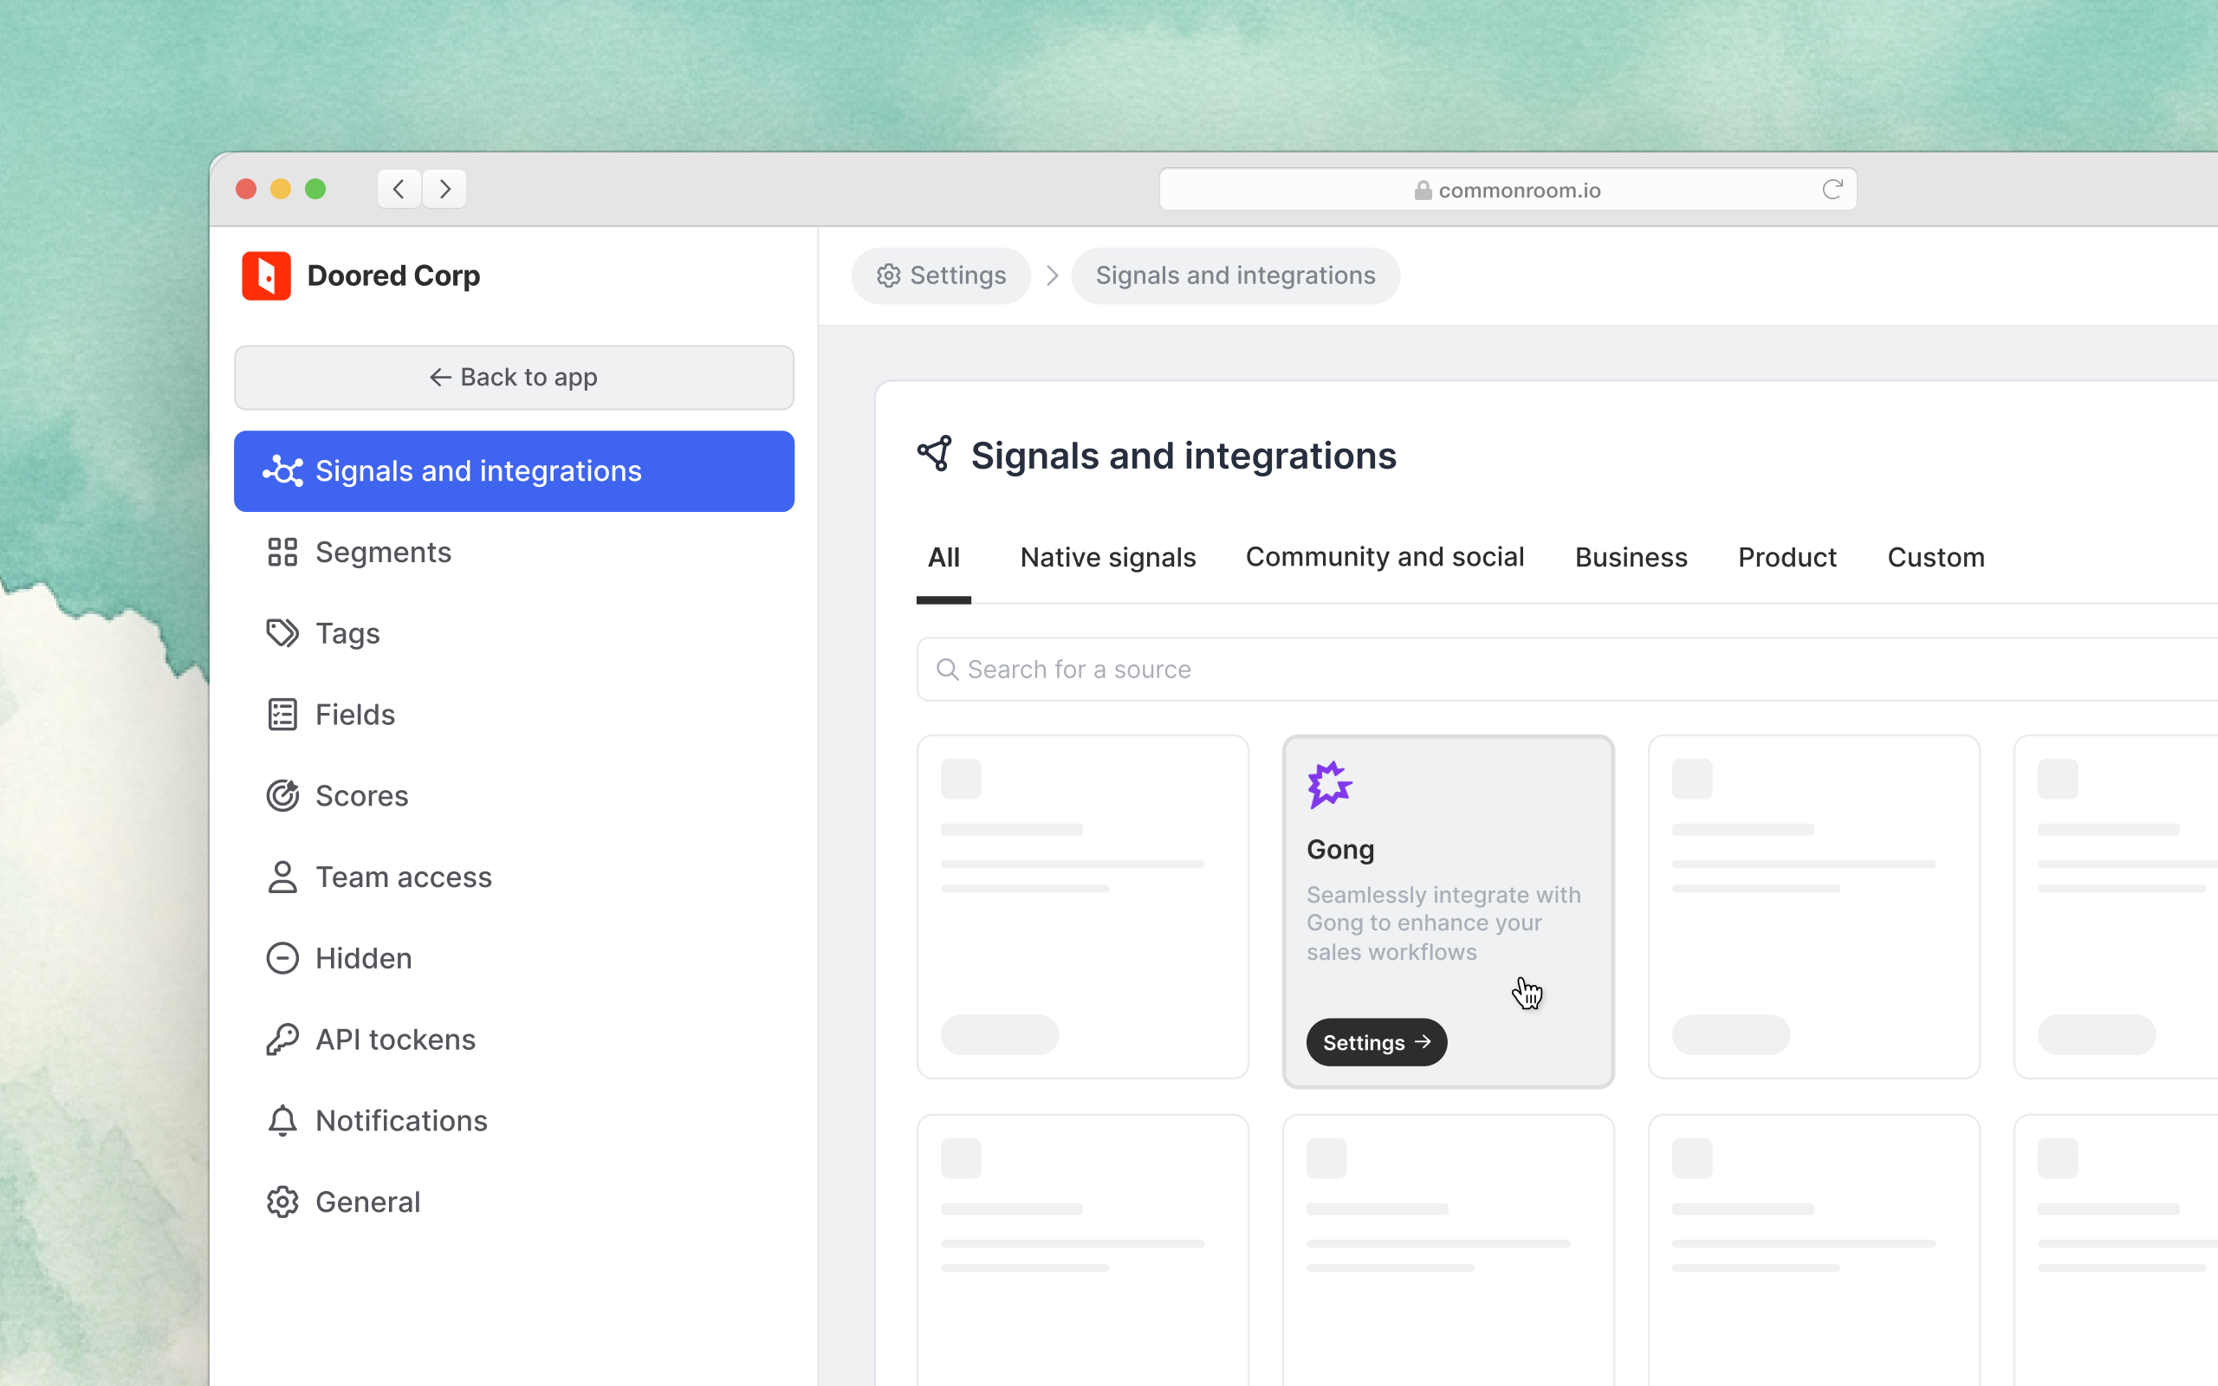Open General settings
The height and width of the screenshot is (1386, 2218).
[514, 1201]
